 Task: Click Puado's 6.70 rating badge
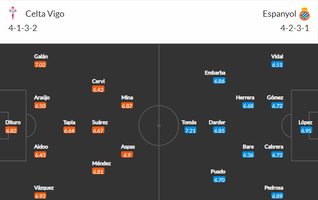pyautogui.click(x=219, y=180)
